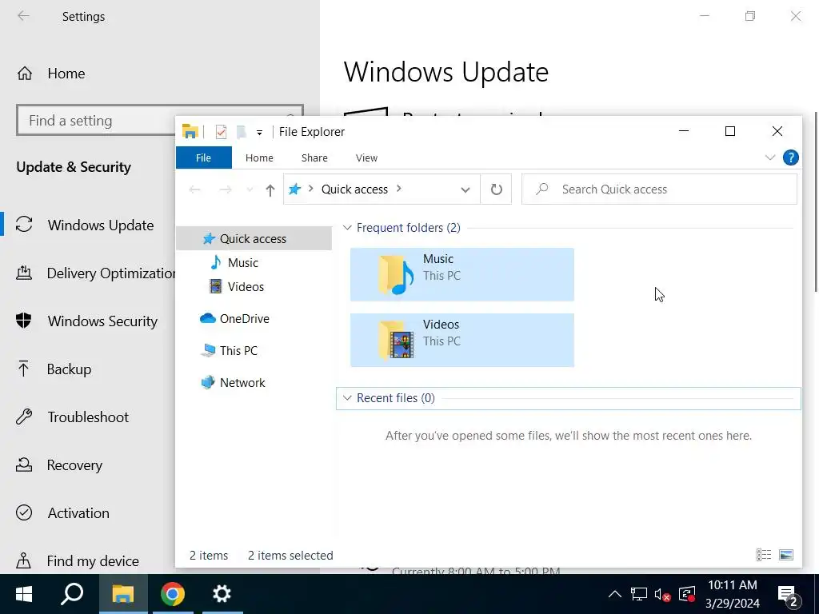Open the Share ribbon tab

314,157
